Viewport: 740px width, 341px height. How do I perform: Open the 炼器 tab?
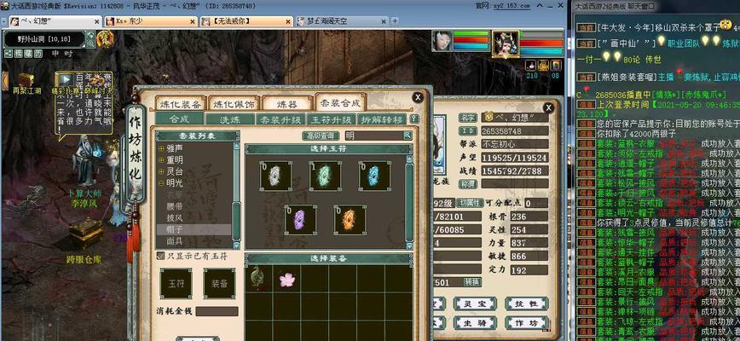pyautogui.click(x=287, y=104)
